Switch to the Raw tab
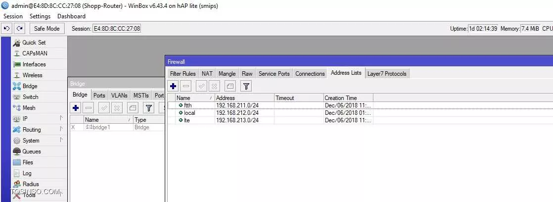 [x=247, y=74]
